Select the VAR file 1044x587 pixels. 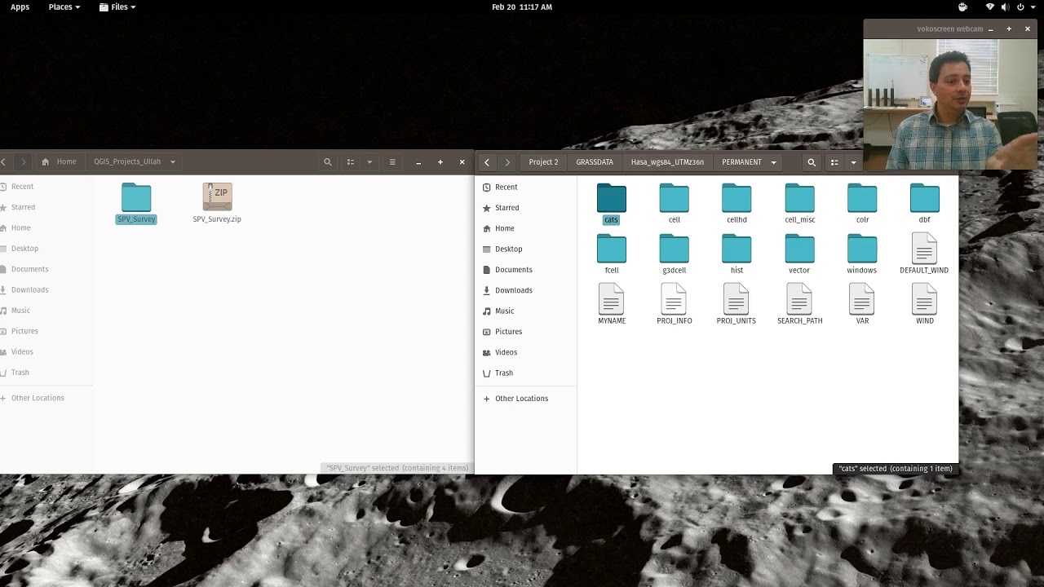pos(862,305)
